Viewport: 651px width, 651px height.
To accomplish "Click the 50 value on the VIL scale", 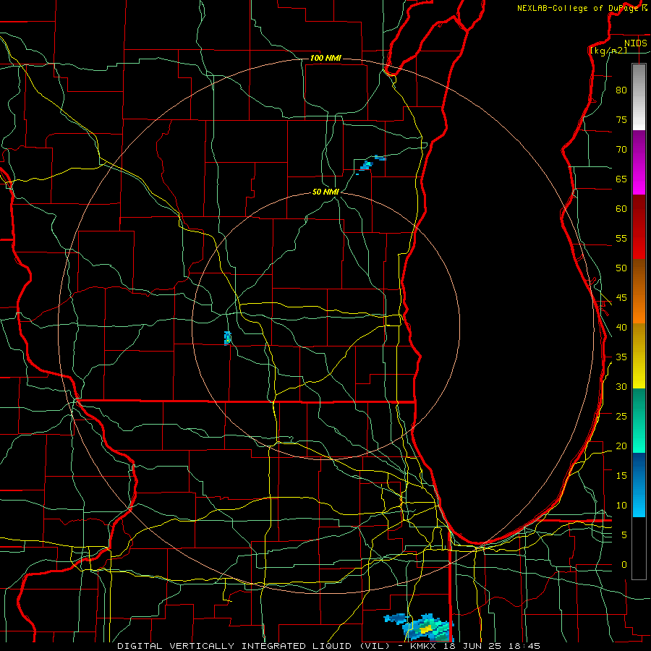I will pos(621,268).
